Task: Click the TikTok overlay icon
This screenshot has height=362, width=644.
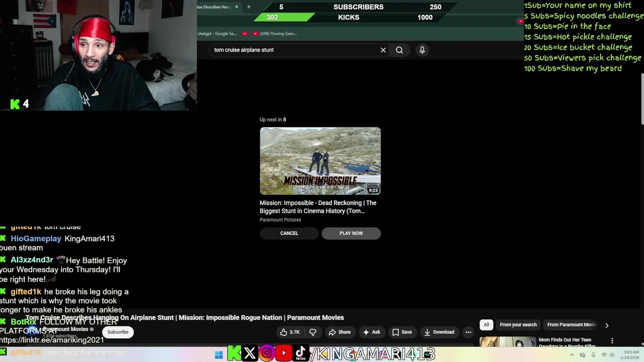Action: point(300,353)
